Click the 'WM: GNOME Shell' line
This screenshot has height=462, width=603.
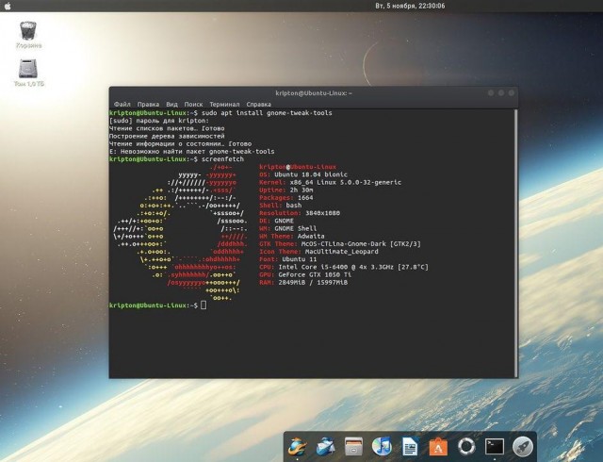(287, 228)
